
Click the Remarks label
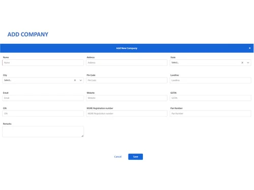pos(7,124)
